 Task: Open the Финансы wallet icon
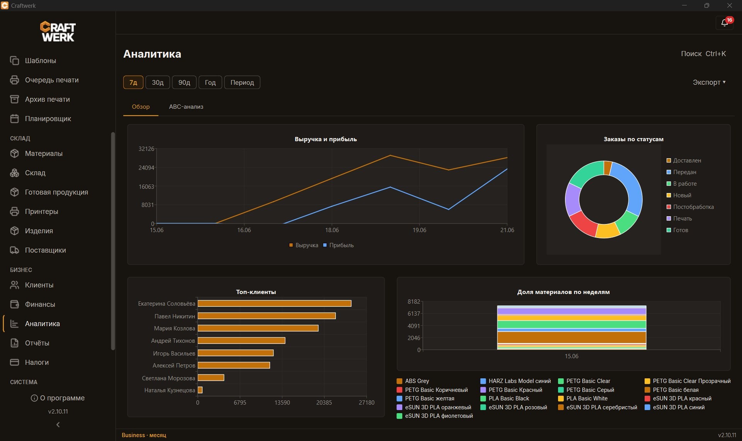(14, 304)
